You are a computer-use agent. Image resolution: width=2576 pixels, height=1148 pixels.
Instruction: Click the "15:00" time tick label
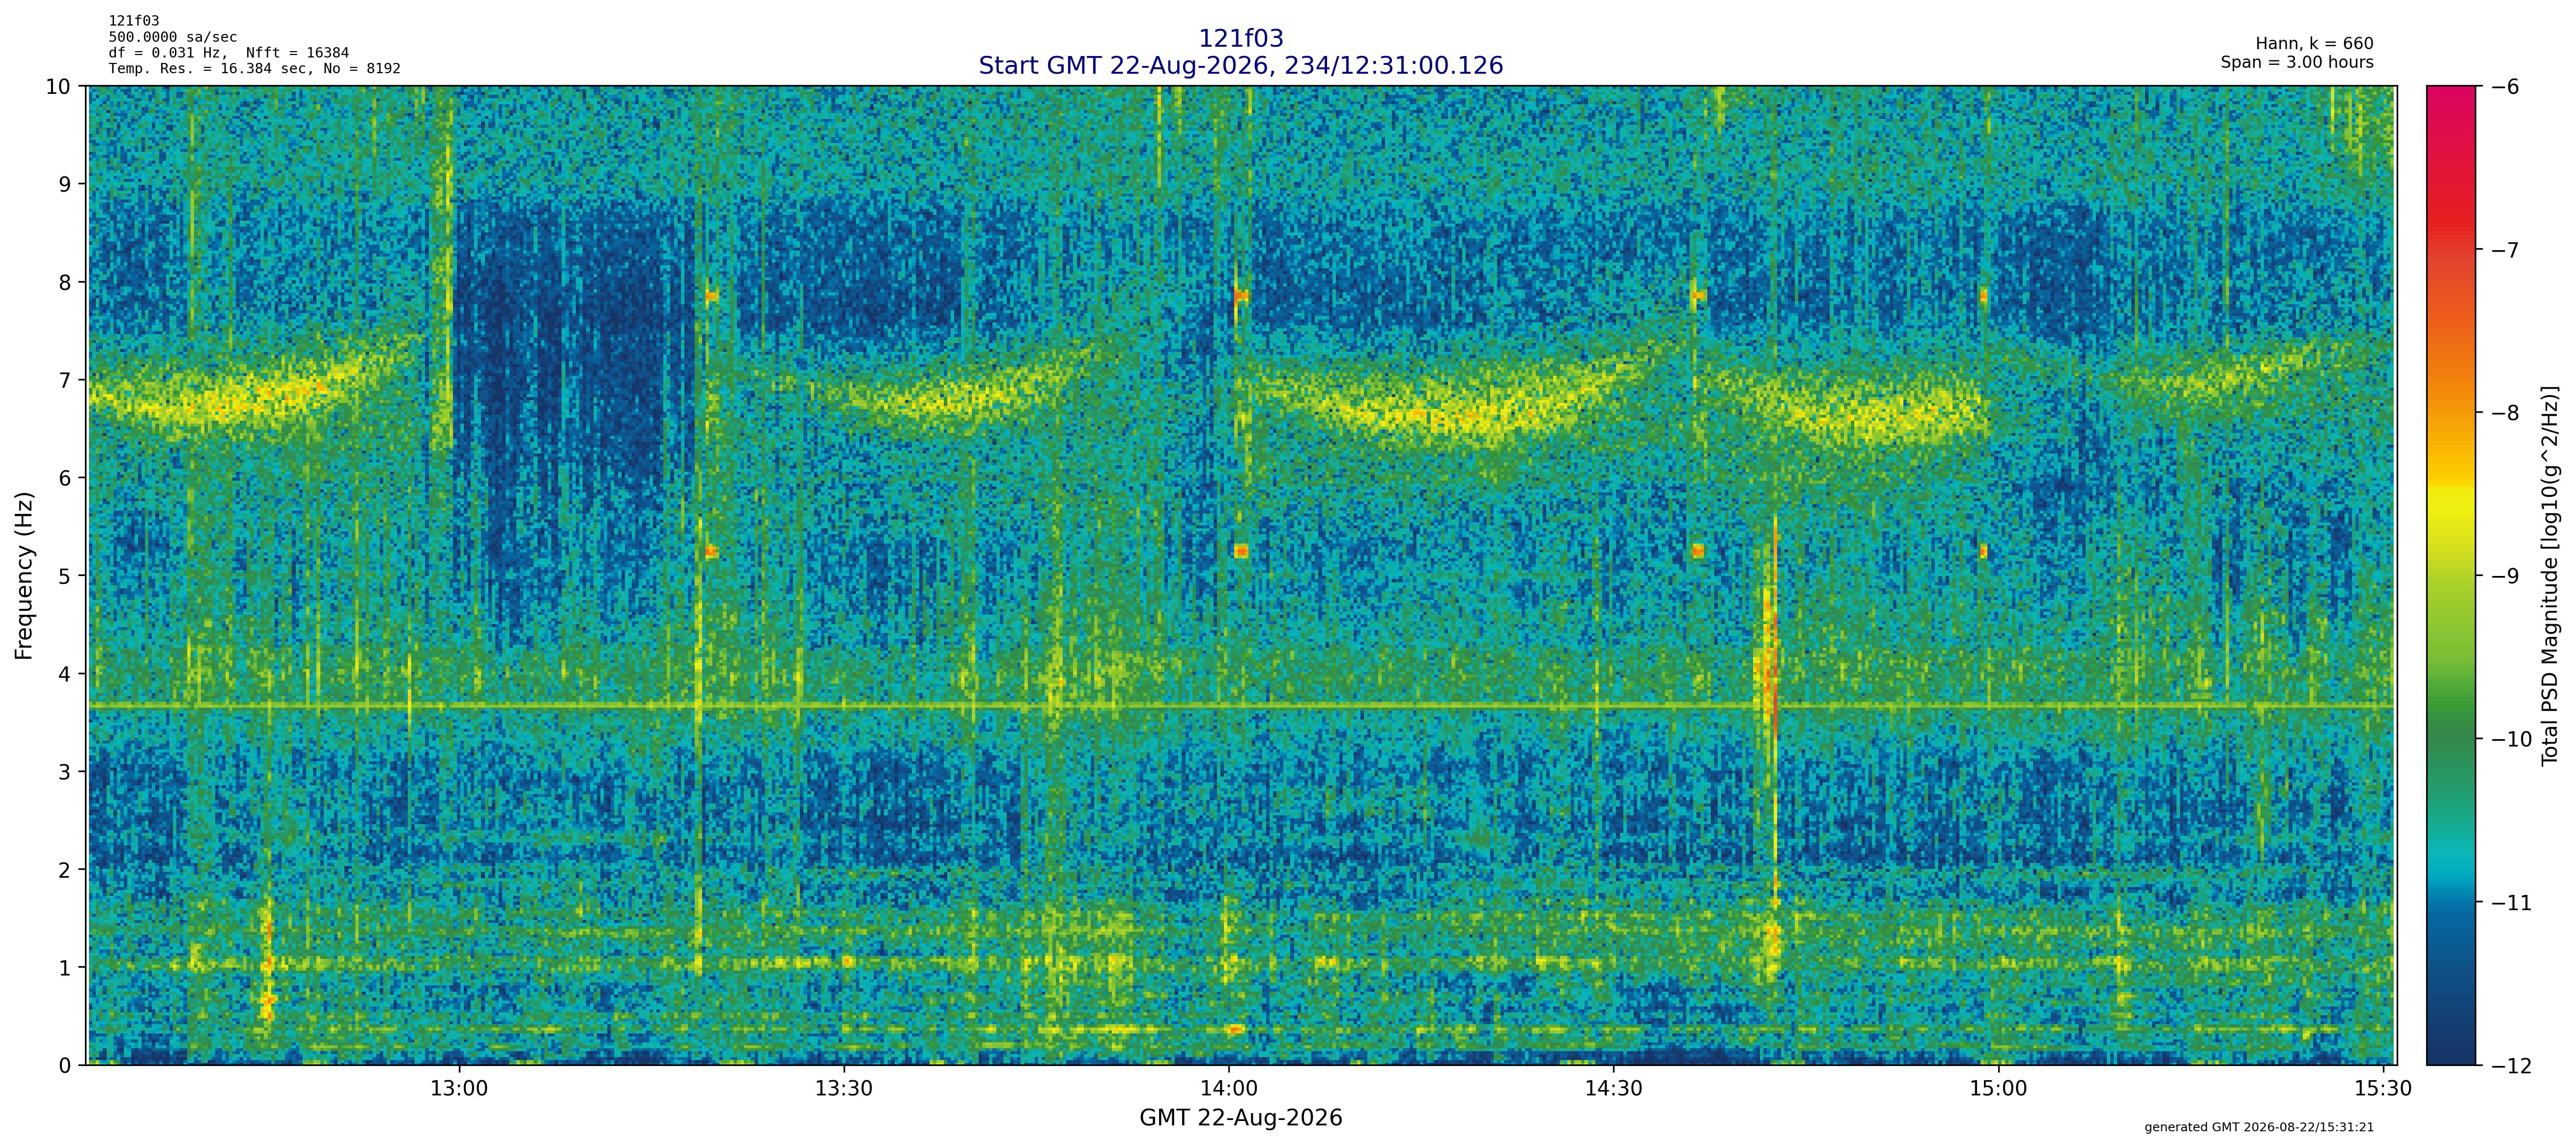[x=1998, y=1089]
